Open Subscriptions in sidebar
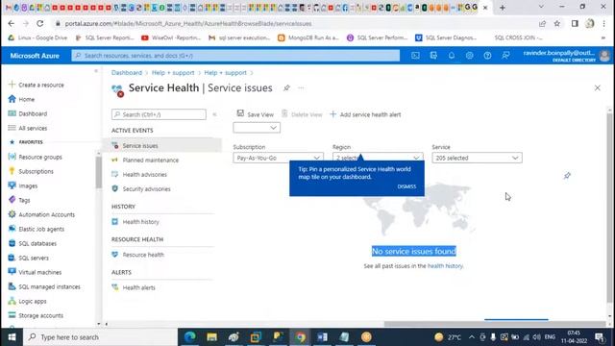 tap(31, 171)
